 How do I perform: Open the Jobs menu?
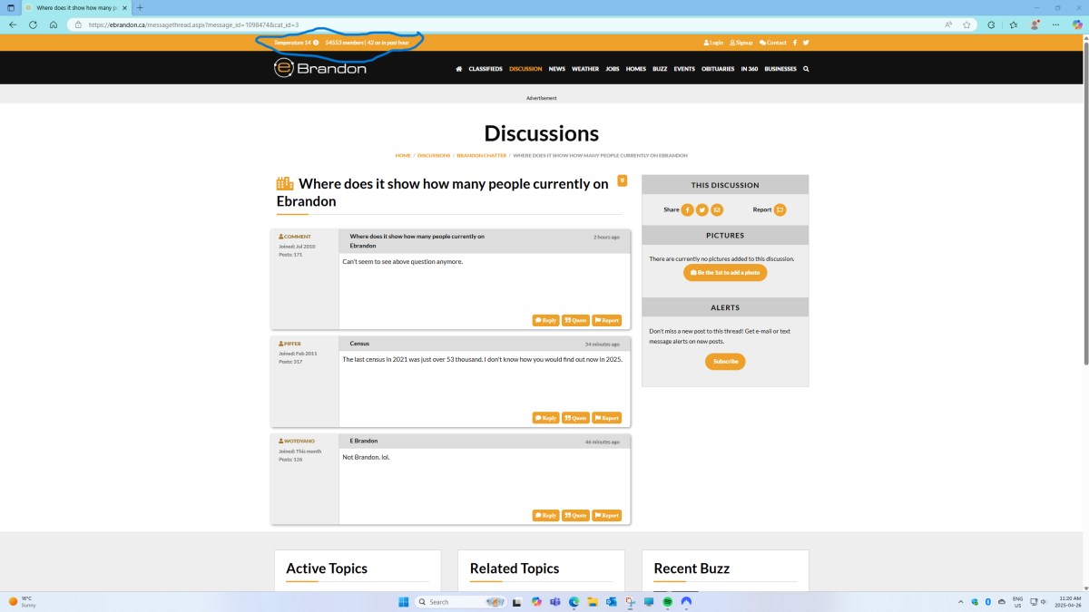point(613,69)
